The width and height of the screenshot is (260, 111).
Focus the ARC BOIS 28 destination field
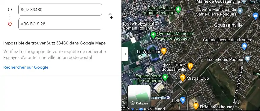[x=60, y=24]
